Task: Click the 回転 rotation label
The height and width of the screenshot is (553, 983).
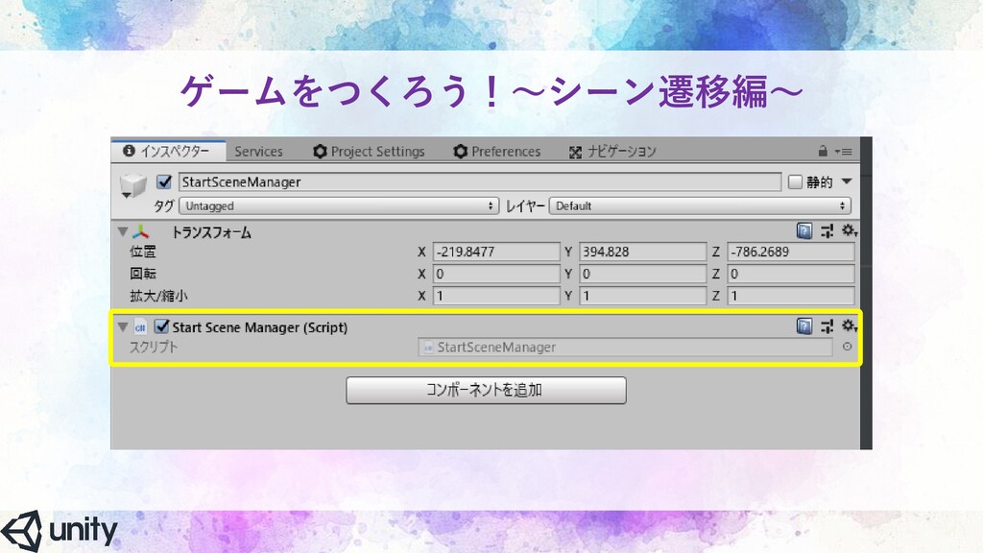Action: pyautogui.click(x=143, y=274)
